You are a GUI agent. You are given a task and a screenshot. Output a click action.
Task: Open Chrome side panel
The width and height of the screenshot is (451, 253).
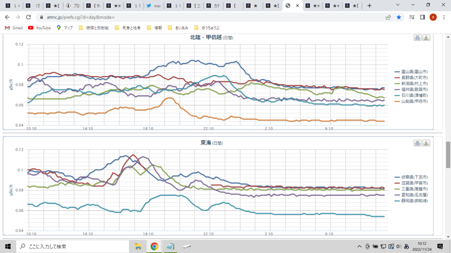coord(422,17)
